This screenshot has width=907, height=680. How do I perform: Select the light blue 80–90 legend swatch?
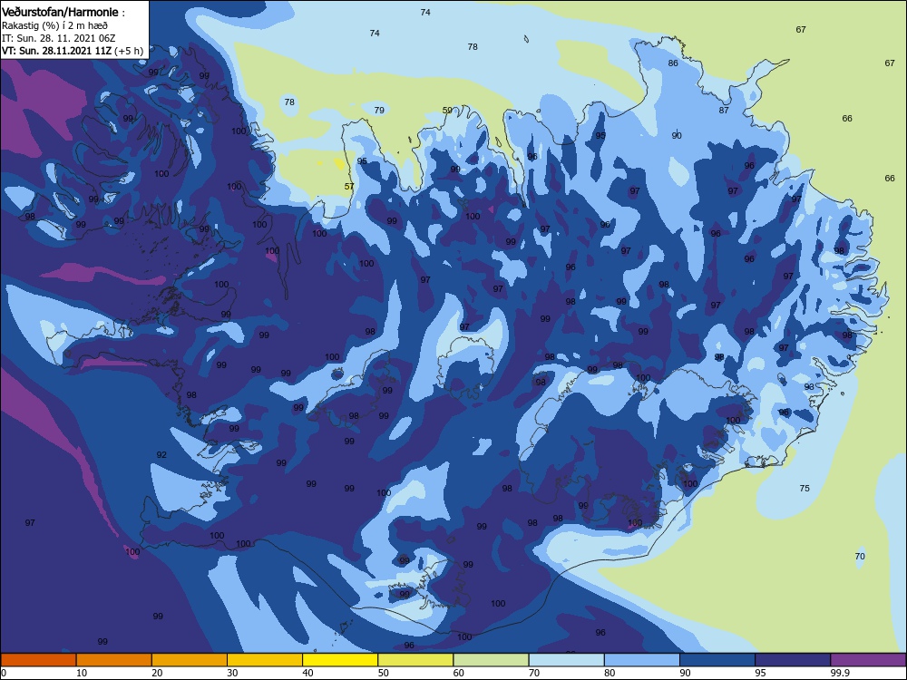(x=642, y=660)
